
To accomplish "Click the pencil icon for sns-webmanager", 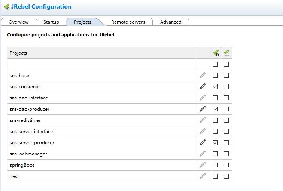I will [203, 154].
